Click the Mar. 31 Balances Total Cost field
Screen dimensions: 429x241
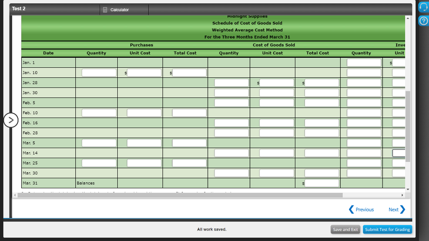coord(321,183)
